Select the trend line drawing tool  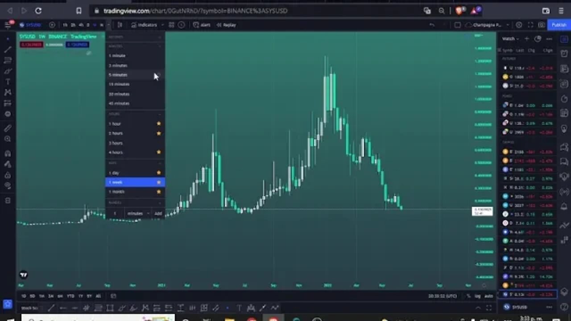point(8,49)
